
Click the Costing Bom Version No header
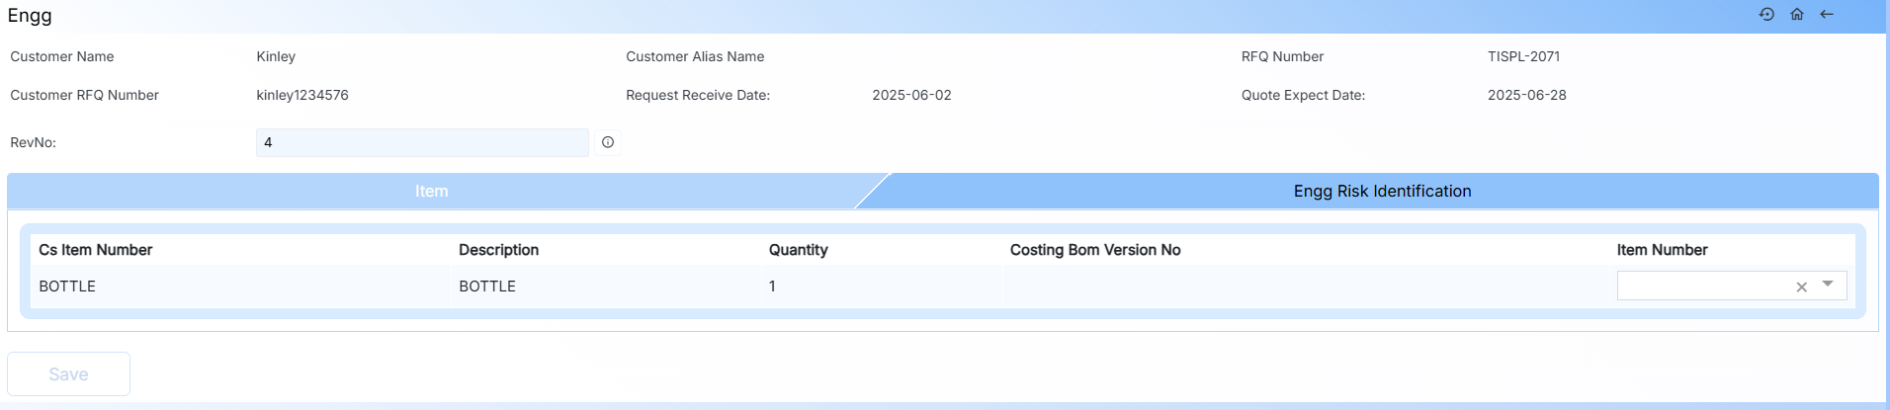click(x=1094, y=250)
